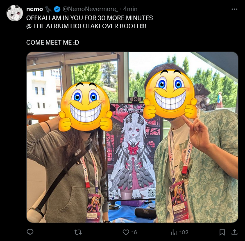
Task: Open the photo at the left smiley emoji
Action: pos(86,107)
